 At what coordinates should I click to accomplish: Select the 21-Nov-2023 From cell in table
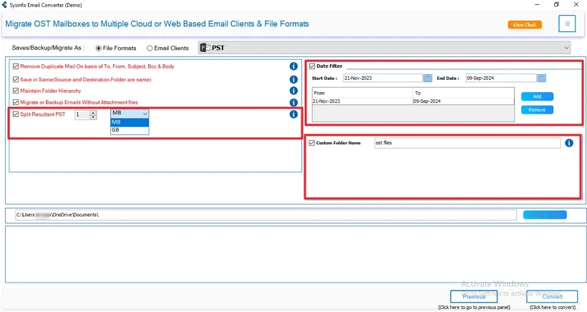(362, 101)
